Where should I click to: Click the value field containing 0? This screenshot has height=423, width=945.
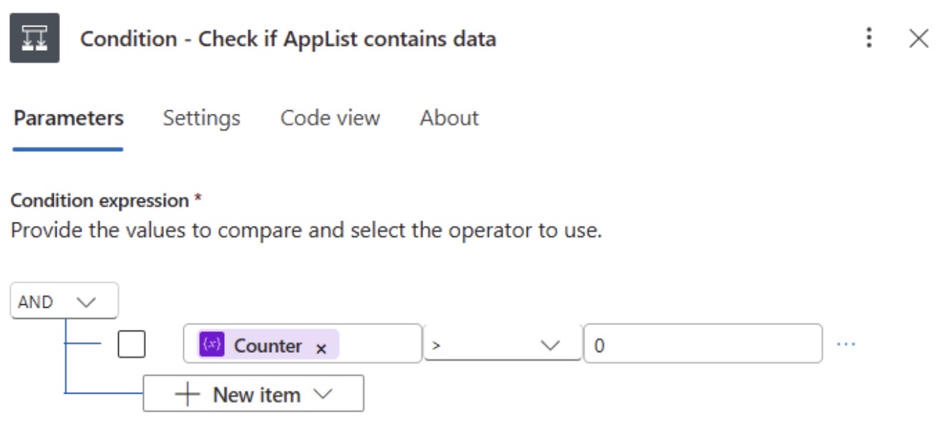(703, 344)
